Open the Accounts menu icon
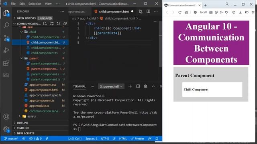 6,116
